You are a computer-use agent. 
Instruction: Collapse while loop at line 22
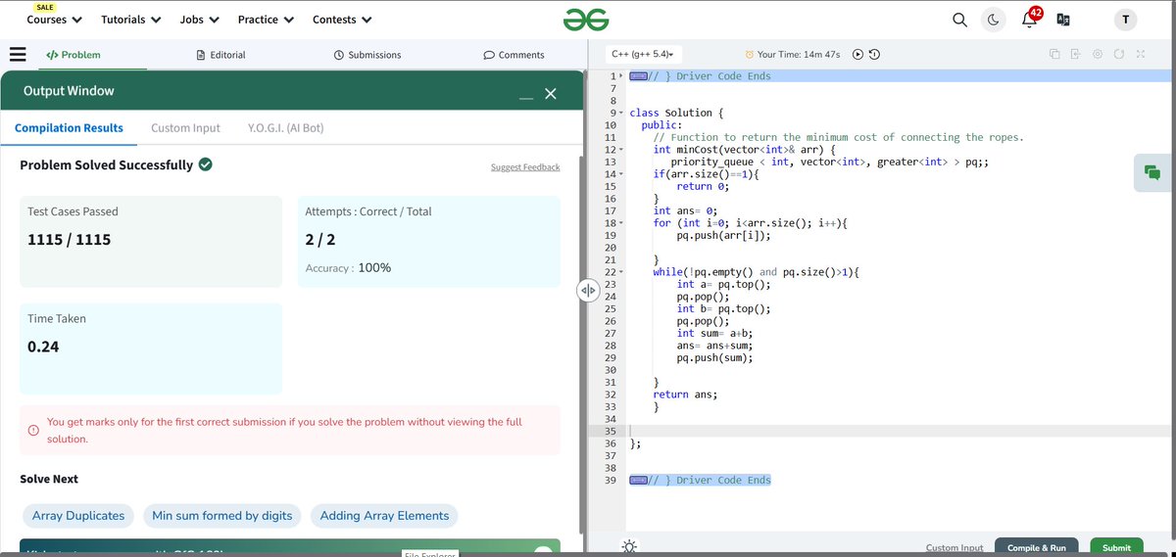[620, 272]
